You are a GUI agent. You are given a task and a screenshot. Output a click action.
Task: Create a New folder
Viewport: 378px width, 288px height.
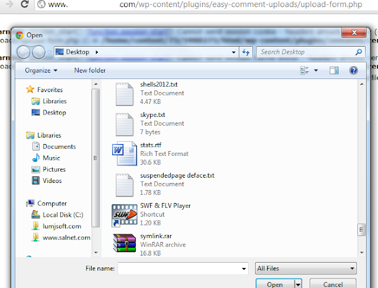pyautogui.click(x=90, y=70)
